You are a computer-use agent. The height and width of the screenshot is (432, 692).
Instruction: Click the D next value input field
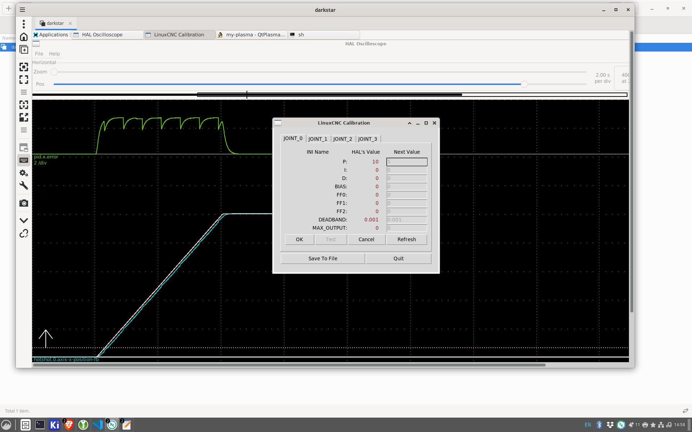(407, 179)
